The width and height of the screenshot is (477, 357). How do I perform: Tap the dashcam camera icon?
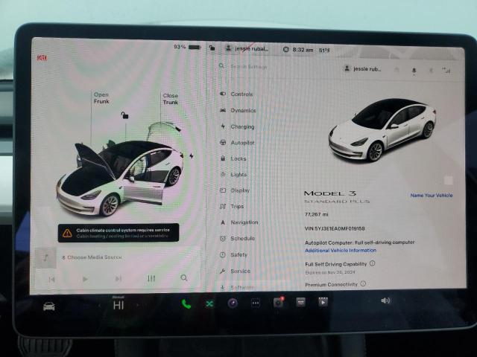click(278, 302)
